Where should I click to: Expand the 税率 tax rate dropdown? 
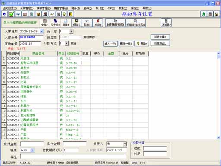click(32, 150)
